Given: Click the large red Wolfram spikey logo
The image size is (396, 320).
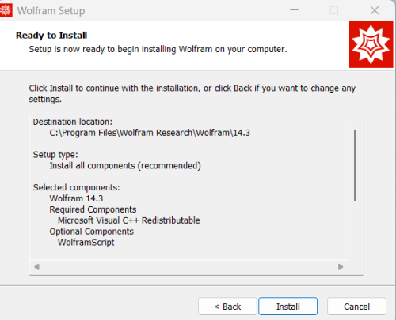Looking at the screenshot, I should pyautogui.click(x=371, y=44).
